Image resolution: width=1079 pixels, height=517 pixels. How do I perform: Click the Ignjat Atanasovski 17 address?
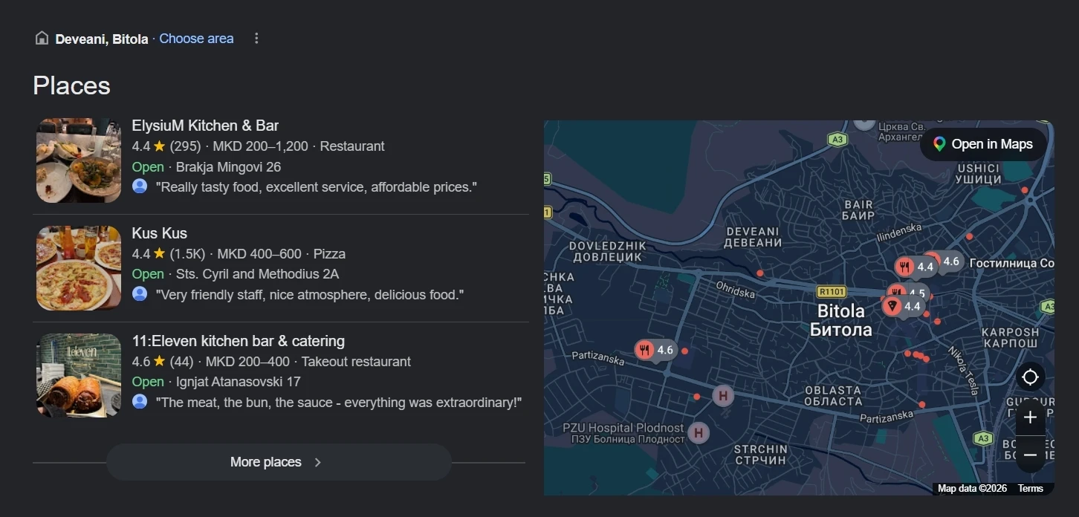(238, 382)
